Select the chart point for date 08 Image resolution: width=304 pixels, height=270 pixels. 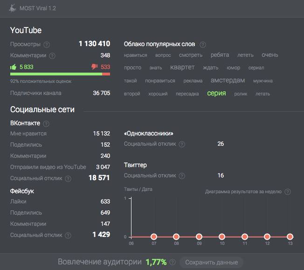176,236
